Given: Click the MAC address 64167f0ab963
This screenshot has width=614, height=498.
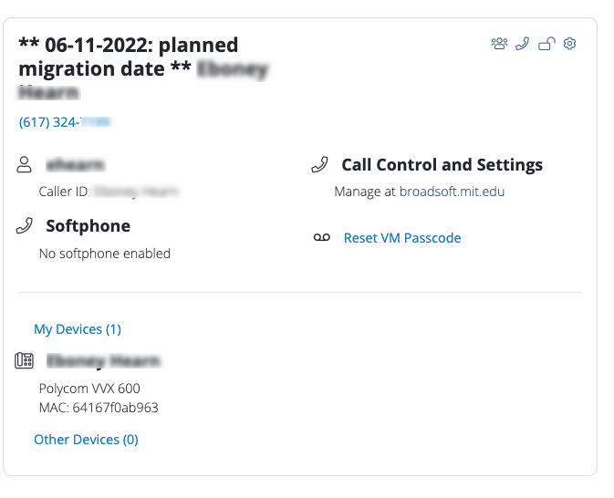Looking at the screenshot, I should coord(99,408).
